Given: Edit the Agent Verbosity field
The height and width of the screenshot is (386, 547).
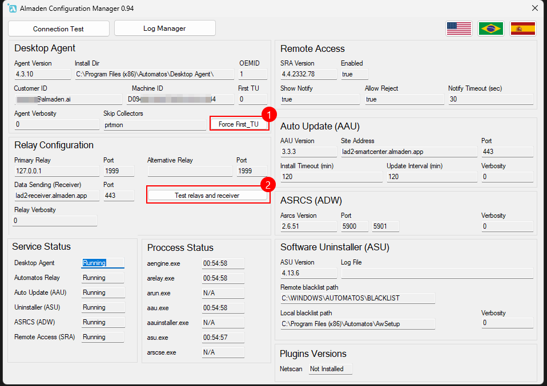Looking at the screenshot, I should [x=57, y=124].
